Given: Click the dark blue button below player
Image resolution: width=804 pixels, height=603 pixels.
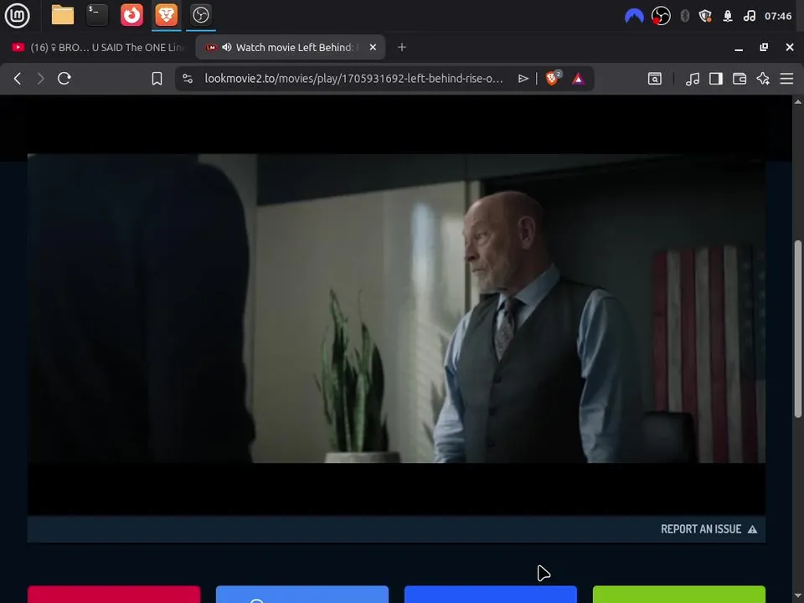Looking at the screenshot, I should [x=491, y=595].
